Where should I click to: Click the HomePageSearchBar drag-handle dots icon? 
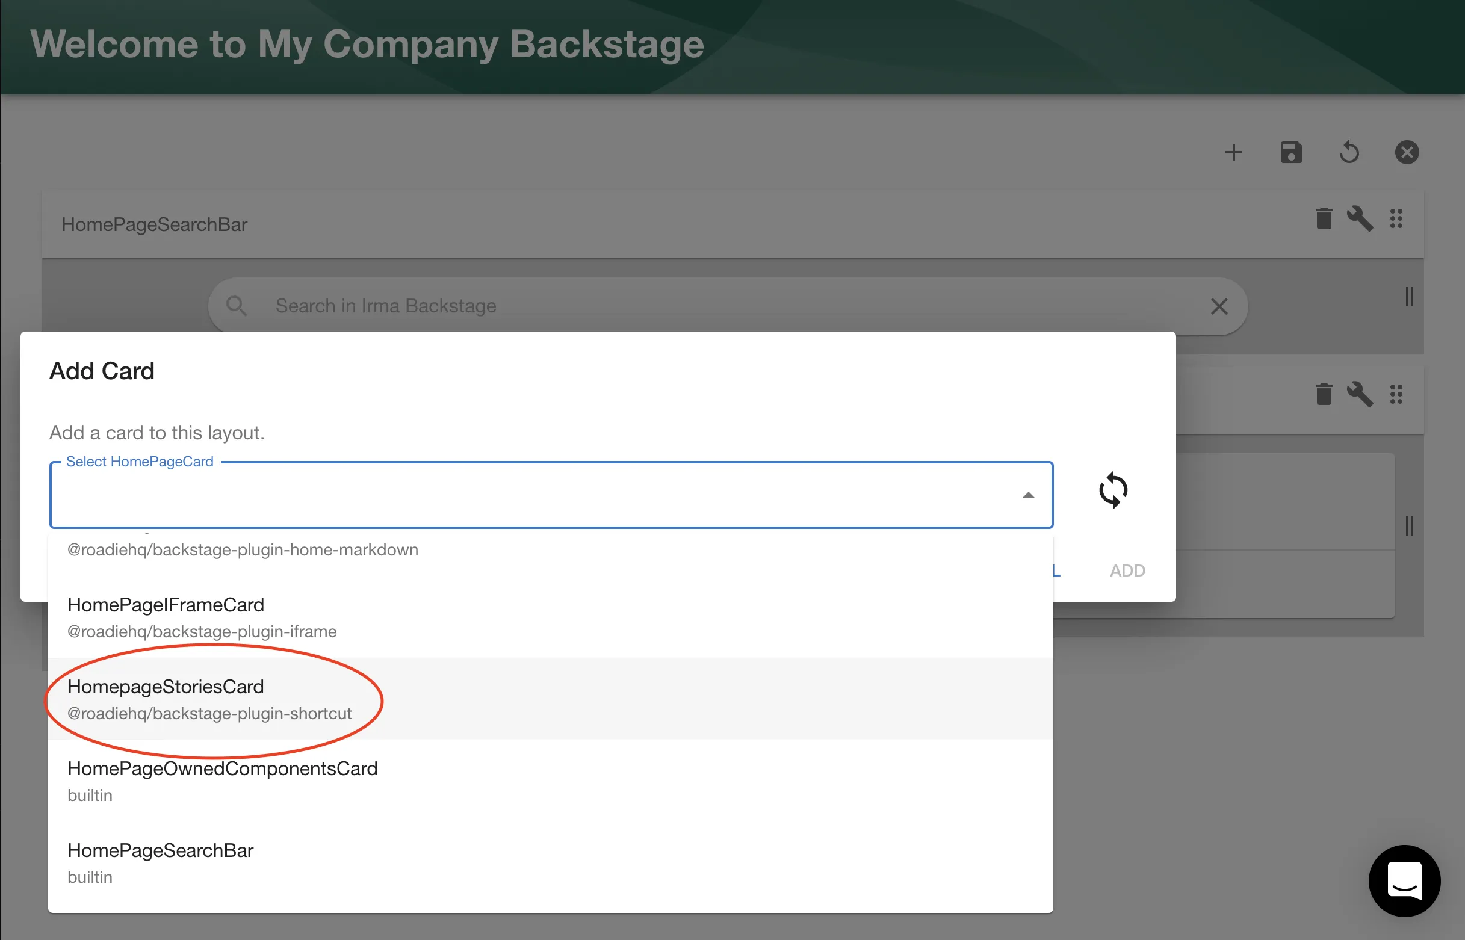coord(1396,218)
